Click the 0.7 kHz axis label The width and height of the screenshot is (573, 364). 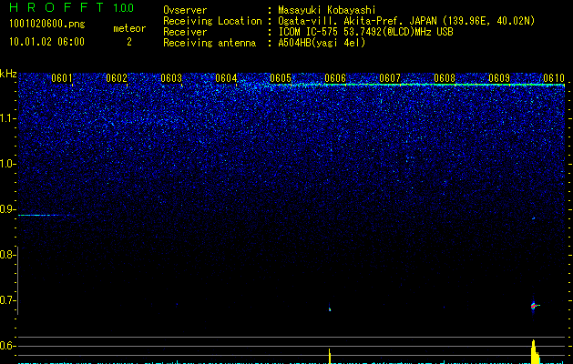(x=7, y=300)
